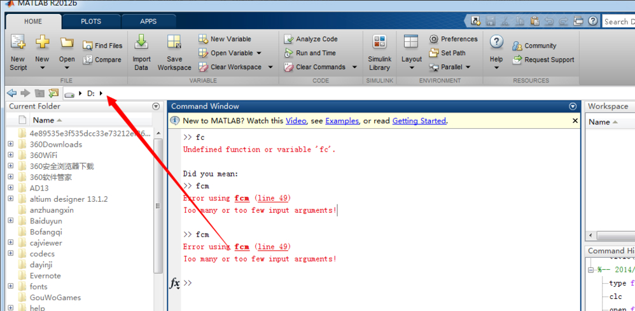Screen dimensions: 635x311
Task: Open the Examples link
Action: tap(342, 121)
